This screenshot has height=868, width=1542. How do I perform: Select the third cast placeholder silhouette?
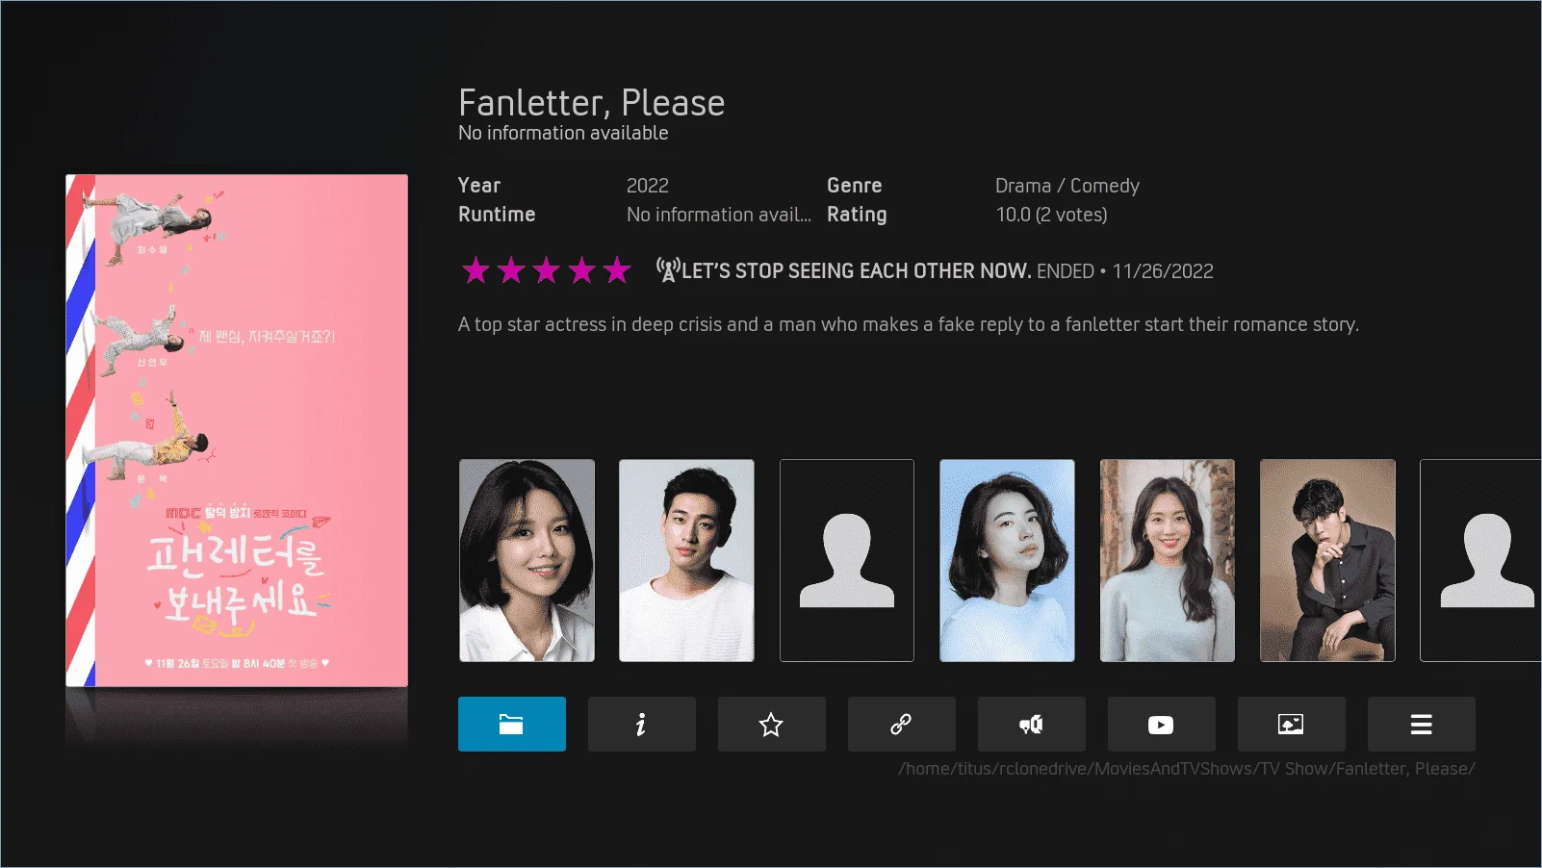[x=847, y=560]
